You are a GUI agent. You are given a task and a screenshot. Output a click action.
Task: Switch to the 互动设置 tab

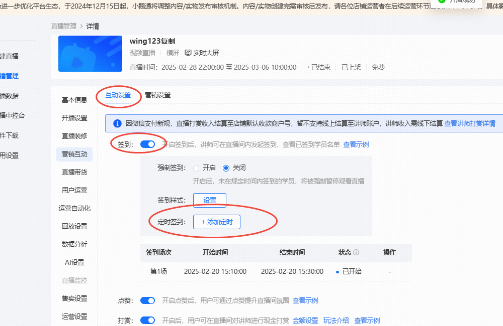pos(118,95)
